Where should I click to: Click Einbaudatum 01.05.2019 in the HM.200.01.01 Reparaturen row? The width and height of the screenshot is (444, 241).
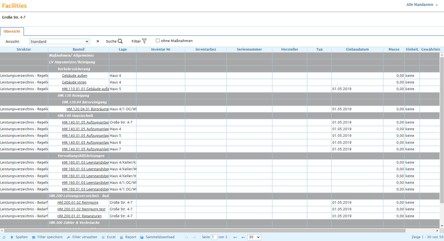(342, 216)
